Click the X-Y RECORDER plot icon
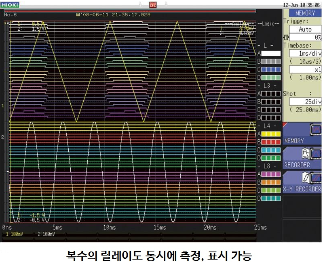323x262 pixels. tap(306, 178)
